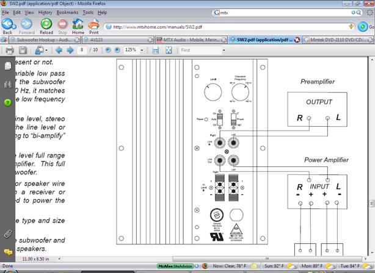Click the PDF Find text field
The image size is (375, 273).
tap(200, 50)
